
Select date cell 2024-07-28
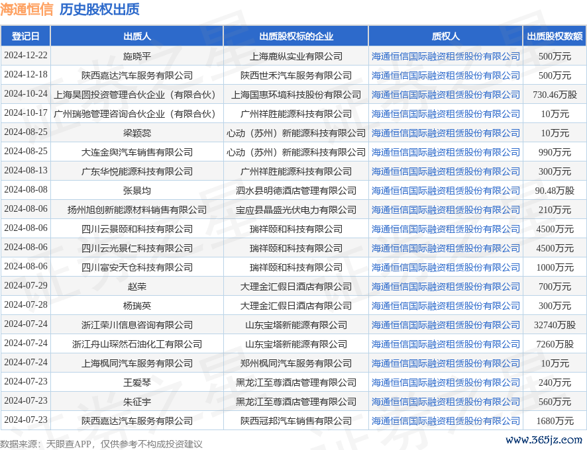[x=26, y=304]
